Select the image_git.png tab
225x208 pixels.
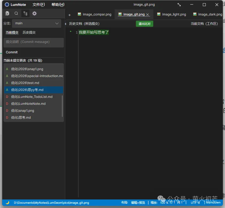(134, 14)
